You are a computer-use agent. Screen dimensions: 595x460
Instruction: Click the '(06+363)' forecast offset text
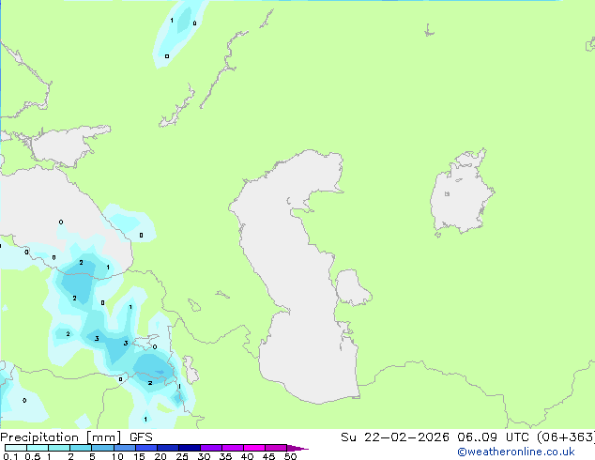pos(566,437)
